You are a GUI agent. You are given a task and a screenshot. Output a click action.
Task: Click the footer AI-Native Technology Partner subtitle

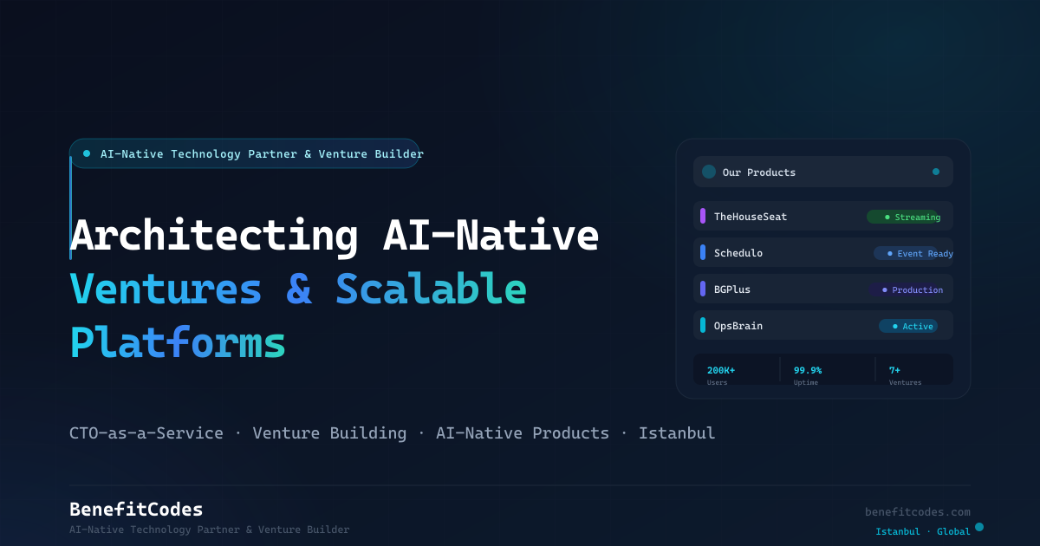pyautogui.click(x=210, y=530)
